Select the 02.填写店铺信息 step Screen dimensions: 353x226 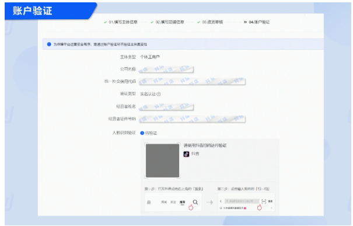(x=167, y=22)
